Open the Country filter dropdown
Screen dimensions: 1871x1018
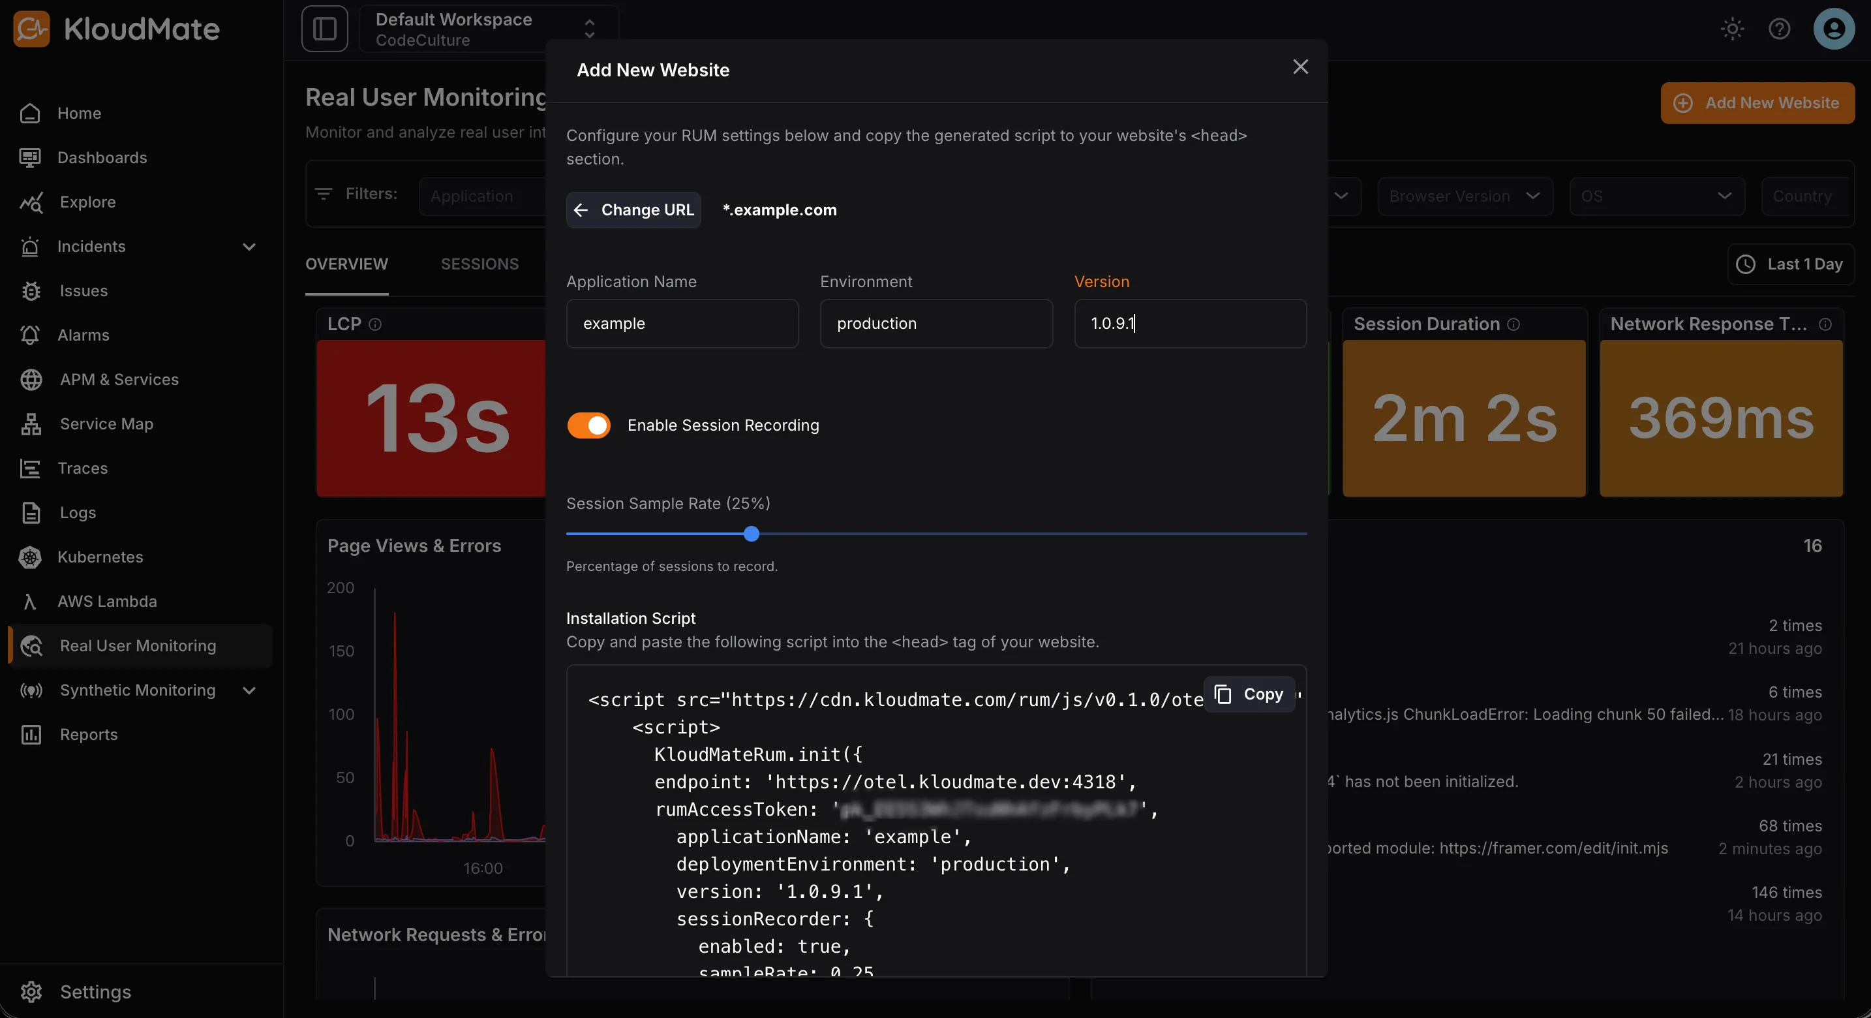click(1805, 196)
